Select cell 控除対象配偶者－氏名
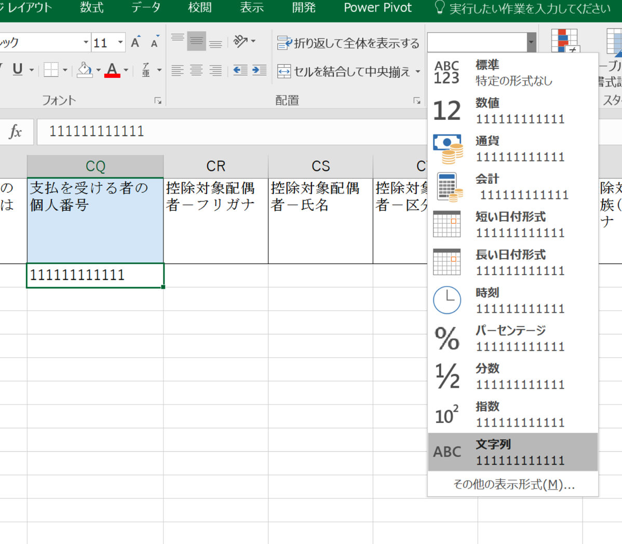Viewport: 622px width, 544px height. pyautogui.click(x=320, y=221)
